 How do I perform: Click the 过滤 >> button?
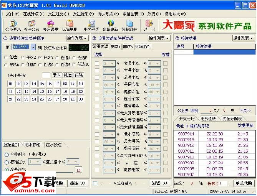point(160,183)
